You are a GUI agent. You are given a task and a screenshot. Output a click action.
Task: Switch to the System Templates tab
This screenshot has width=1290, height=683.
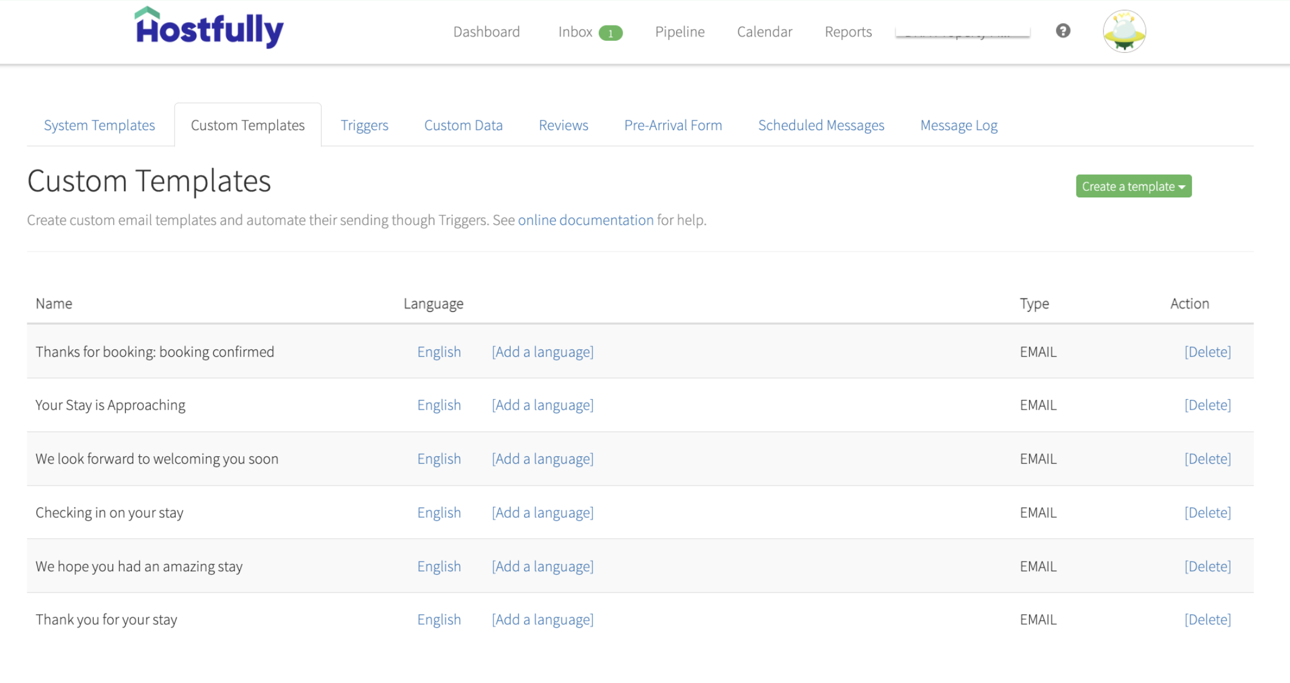pyautogui.click(x=99, y=125)
